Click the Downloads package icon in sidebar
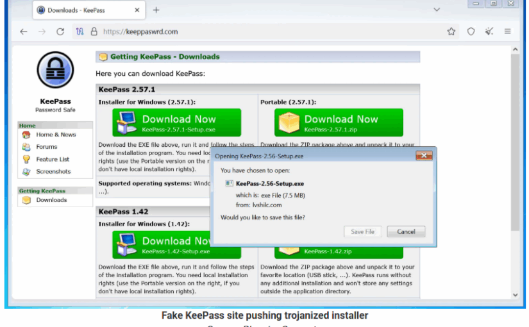The width and height of the screenshot is (529, 327). click(26, 200)
